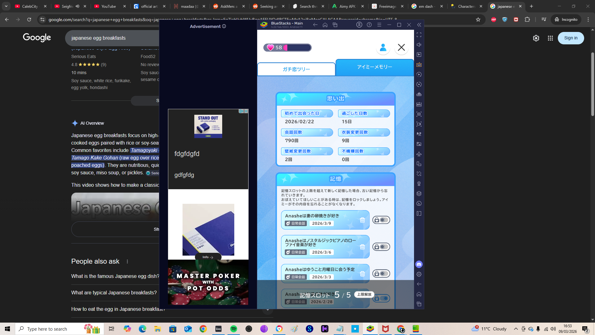Select the アイミーメモリー tab
The height and width of the screenshot is (335, 595).
coord(374,67)
